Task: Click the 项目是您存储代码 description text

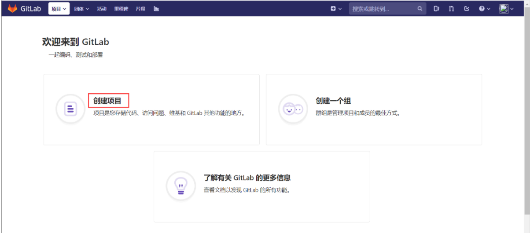Action: [x=169, y=113]
